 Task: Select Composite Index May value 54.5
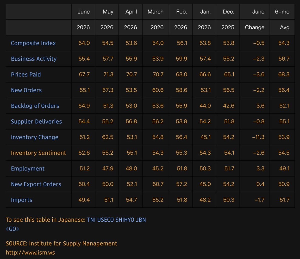tap(108, 43)
